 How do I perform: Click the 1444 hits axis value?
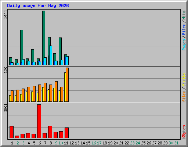click(x=6, y=15)
